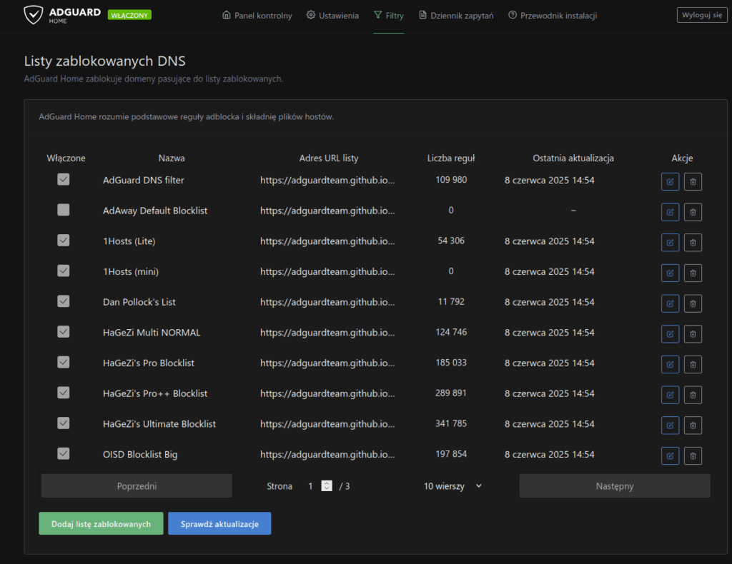Click the Wyloguj się button
This screenshot has width=732, height=564.
tap(702, 15)
